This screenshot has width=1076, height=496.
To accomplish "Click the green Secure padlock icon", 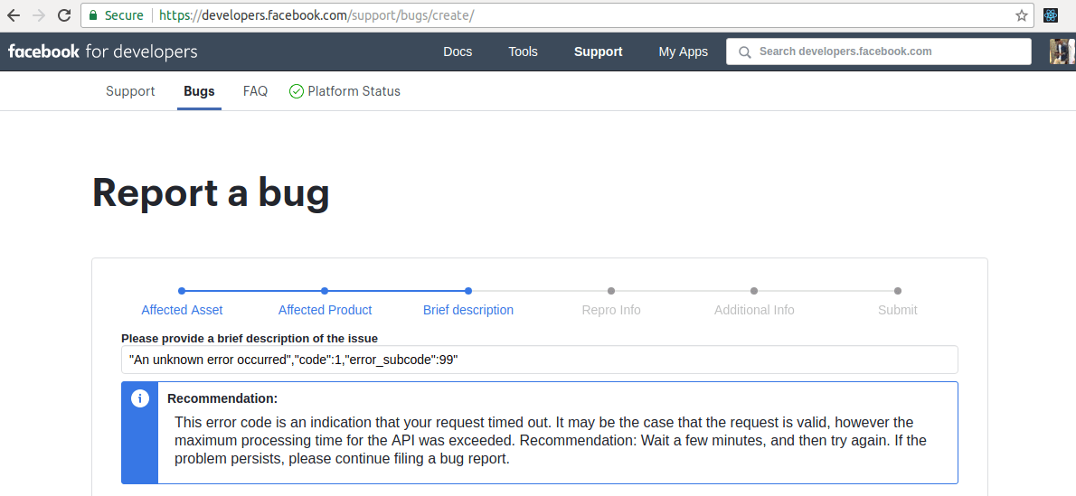I will pyautogui.click(x=93, y=15).
